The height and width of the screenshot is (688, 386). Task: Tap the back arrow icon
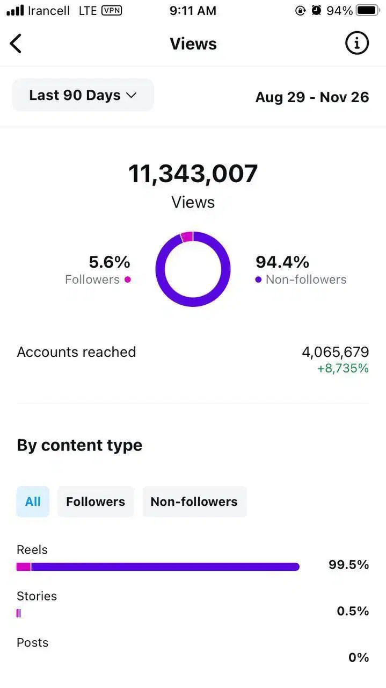tap(16, 44)
